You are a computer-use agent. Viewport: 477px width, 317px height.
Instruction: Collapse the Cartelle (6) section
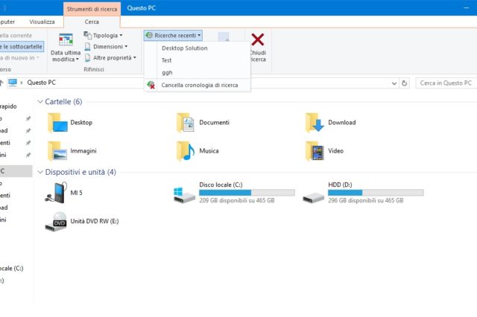coord(40,102)
